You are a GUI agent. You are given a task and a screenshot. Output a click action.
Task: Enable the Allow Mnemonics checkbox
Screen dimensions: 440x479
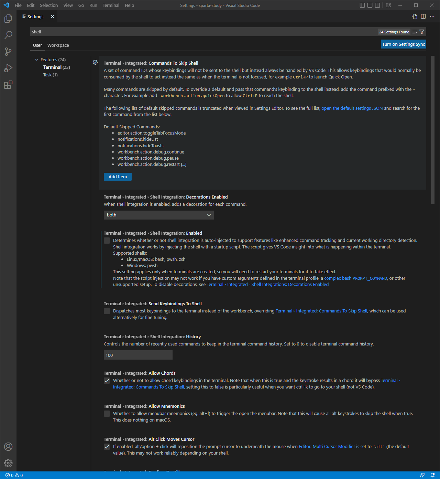pyautogui.click(x=107, y=414)
